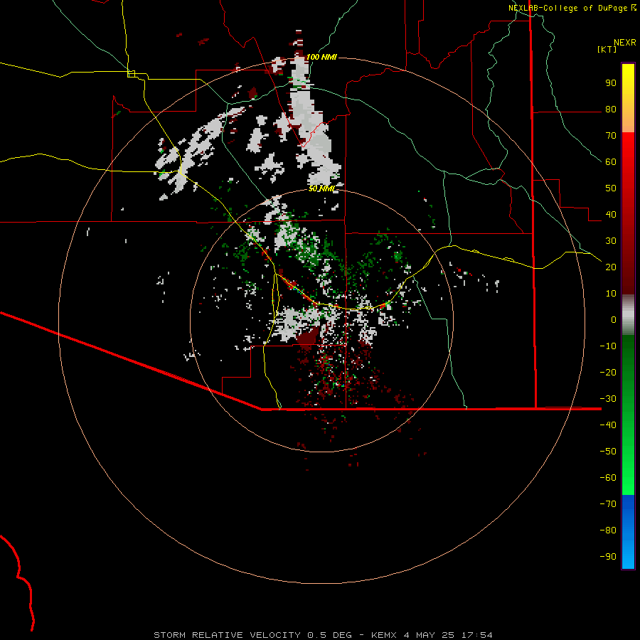This screenshot has height=640, width=640.
Task: Click the 10 value on velocity scale
Action: 611,294
